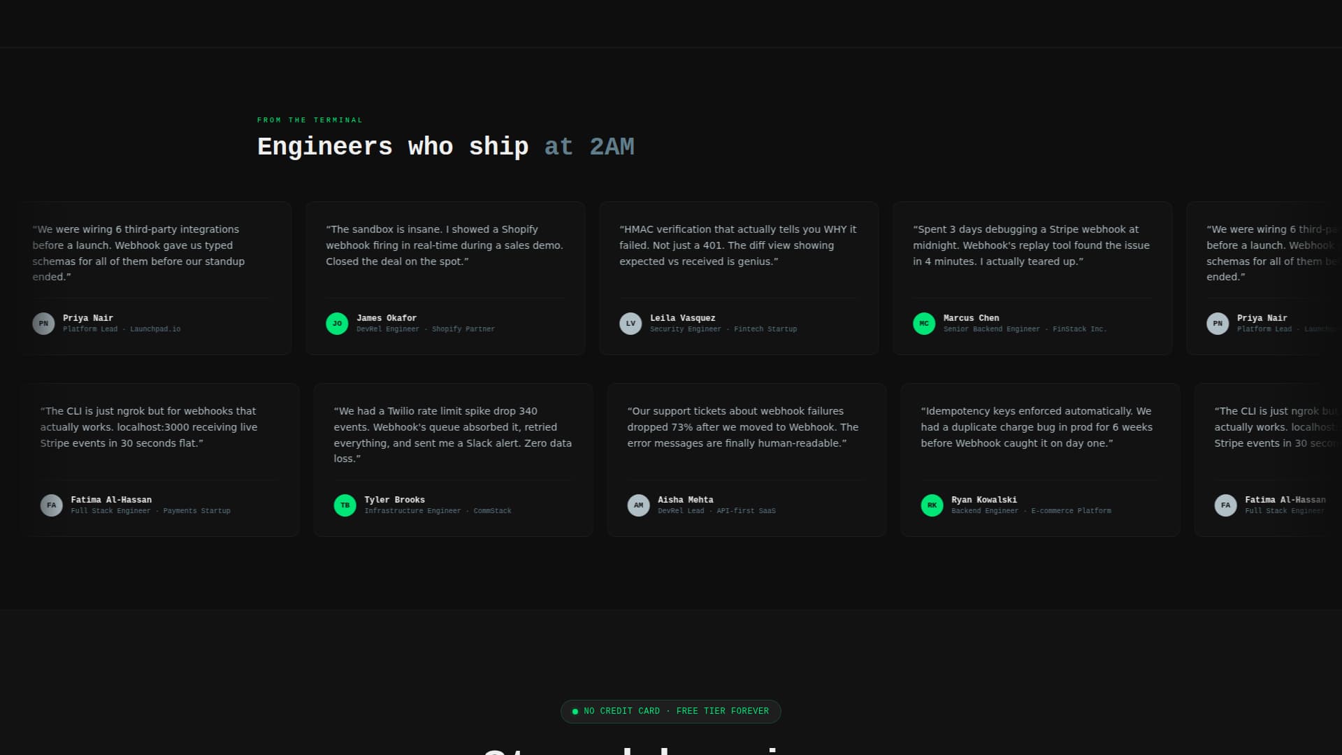Click the Shopify sales demo testimonial card
This screenshot has width=1342, height=755.
(445, 278)
